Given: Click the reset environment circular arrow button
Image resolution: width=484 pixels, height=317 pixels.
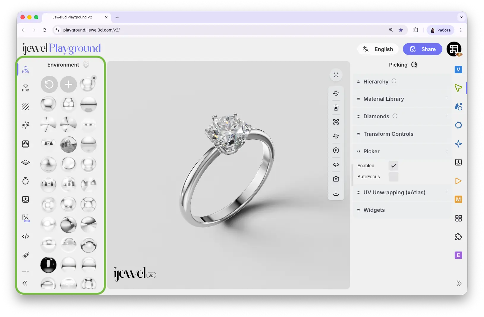Looking at the screenshot, I should [x=49, y=85].
